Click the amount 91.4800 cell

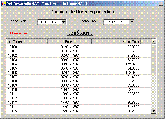[x=116, y=77]
